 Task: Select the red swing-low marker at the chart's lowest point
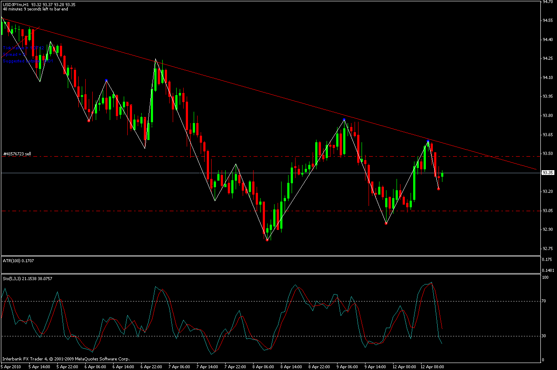pos(267,240)
